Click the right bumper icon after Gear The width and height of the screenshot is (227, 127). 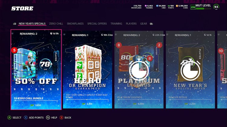[151, 24]
